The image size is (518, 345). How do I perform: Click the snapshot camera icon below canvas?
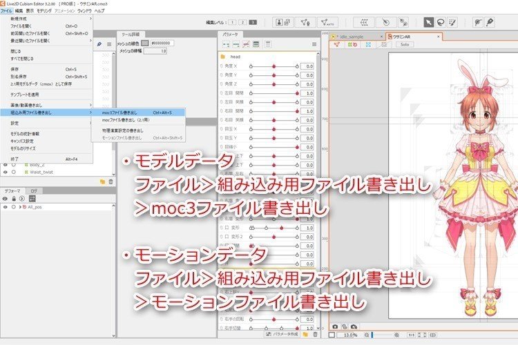[335, 326]
